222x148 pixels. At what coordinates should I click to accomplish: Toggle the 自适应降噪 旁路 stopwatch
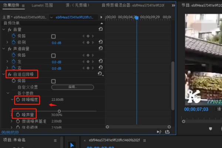14,81
